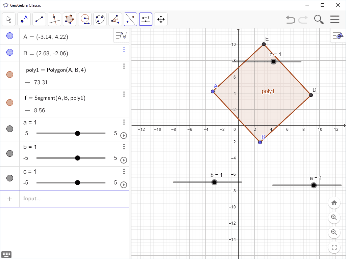Toggle visibility of point B
346x259 pixels.
tap(10, 52)
